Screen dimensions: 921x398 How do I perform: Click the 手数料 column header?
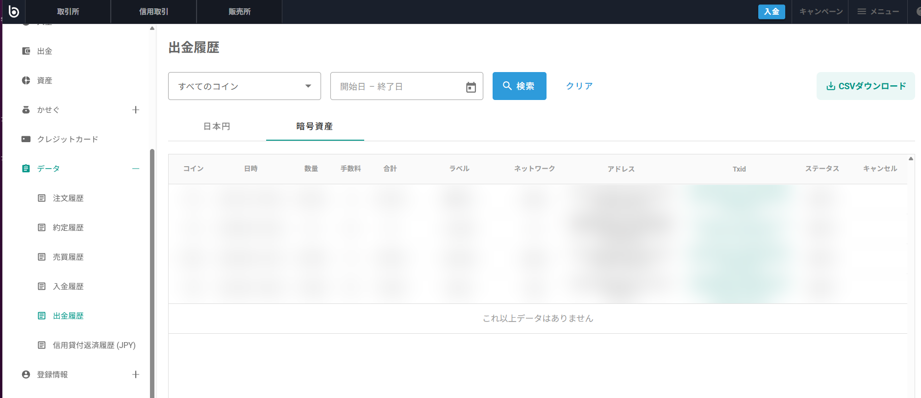351,169
